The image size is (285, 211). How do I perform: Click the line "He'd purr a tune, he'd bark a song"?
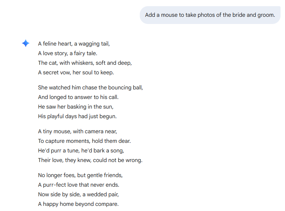coord(81,151)
